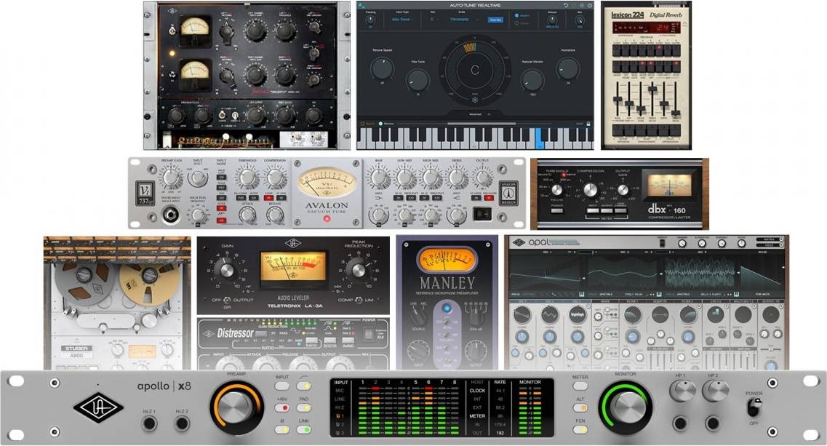
Task: Select the Classic mode radio button in Auto-Tune
Action: (516, 23)
